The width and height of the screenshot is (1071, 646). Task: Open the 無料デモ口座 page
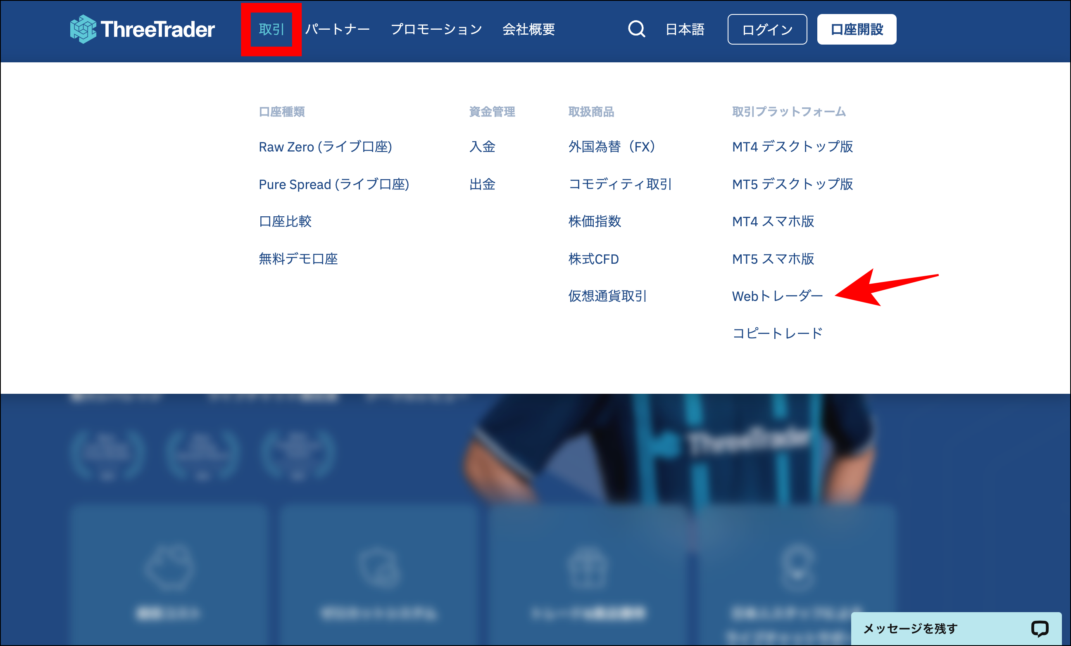(x=299, y=259)
